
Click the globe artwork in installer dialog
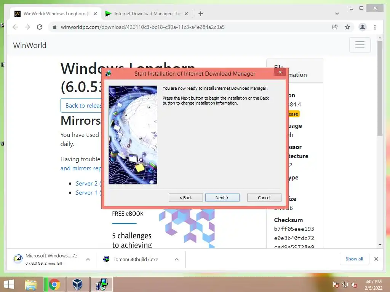tap(133, 135)
